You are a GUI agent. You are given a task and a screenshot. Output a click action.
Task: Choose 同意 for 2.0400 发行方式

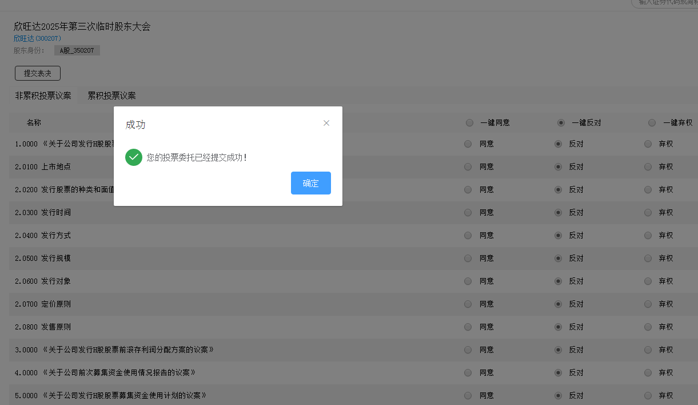pos(468,235)
